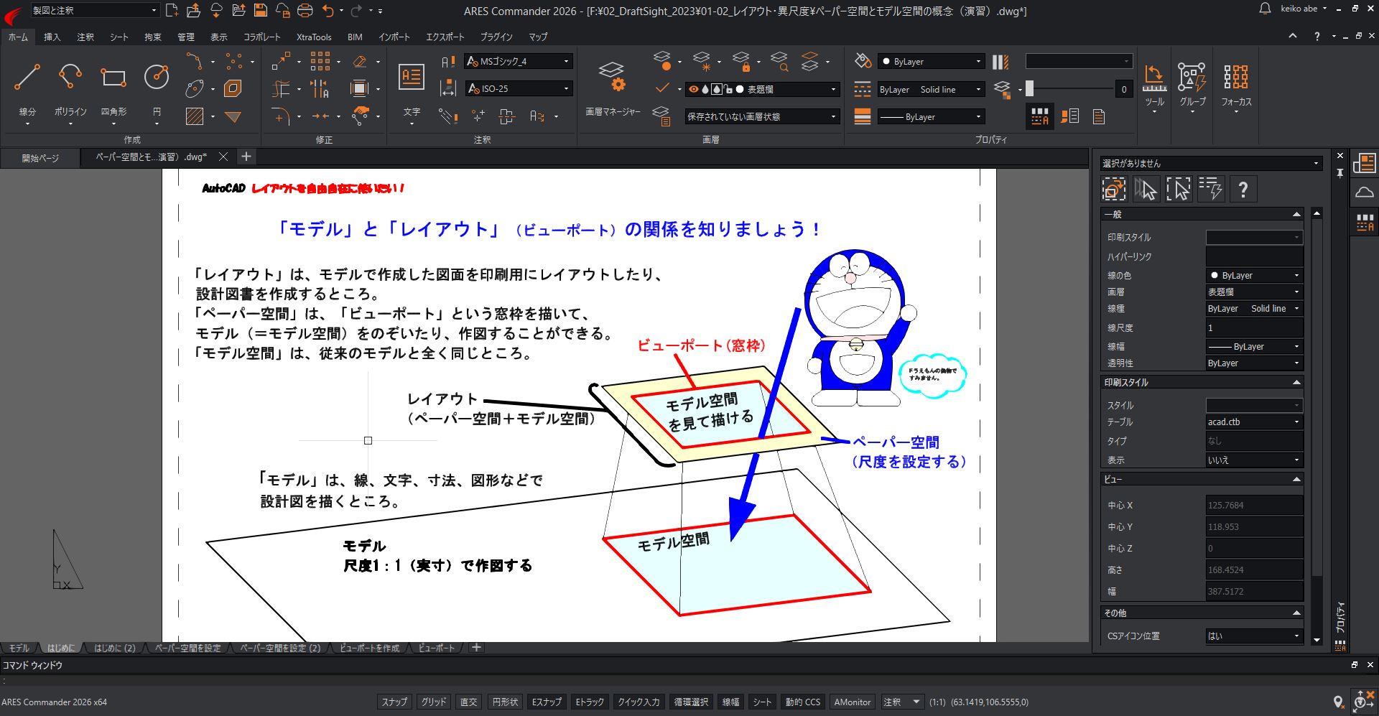Click the transparency slider handle in ribbon
Viewport: 1379px width, 716px height.
tap(1029, 88)
